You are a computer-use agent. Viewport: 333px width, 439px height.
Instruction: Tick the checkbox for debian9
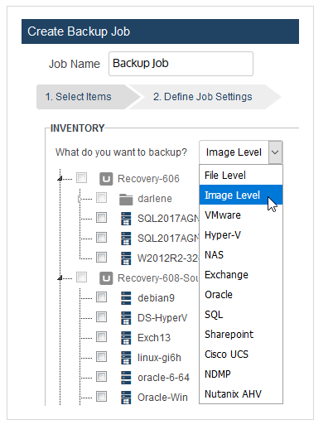101,297
